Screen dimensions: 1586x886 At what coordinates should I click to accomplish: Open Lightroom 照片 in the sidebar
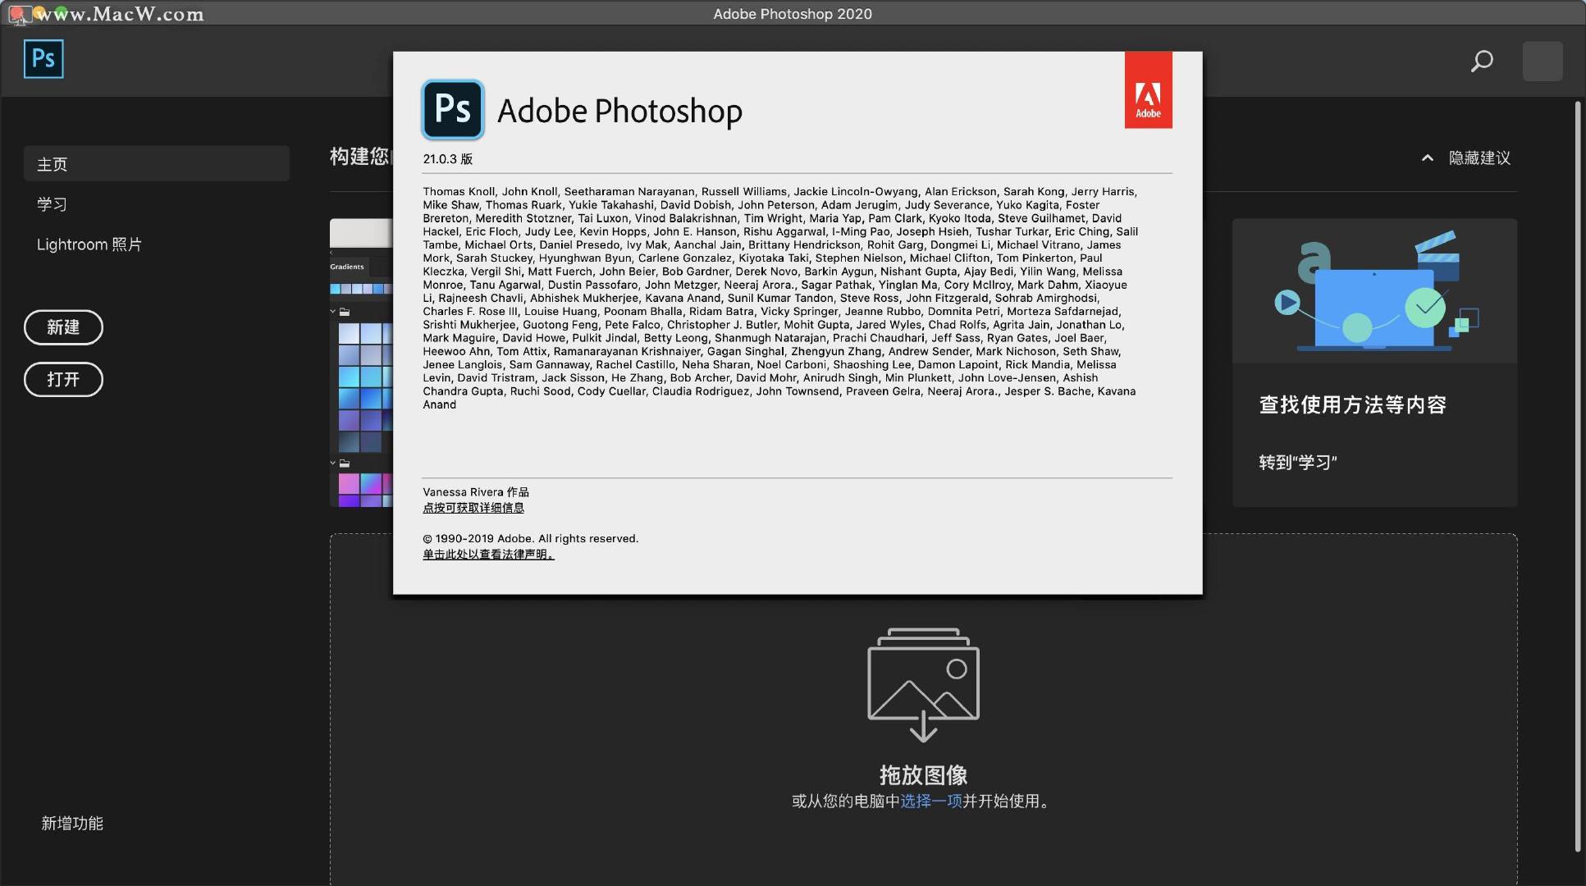pos(89,244)
